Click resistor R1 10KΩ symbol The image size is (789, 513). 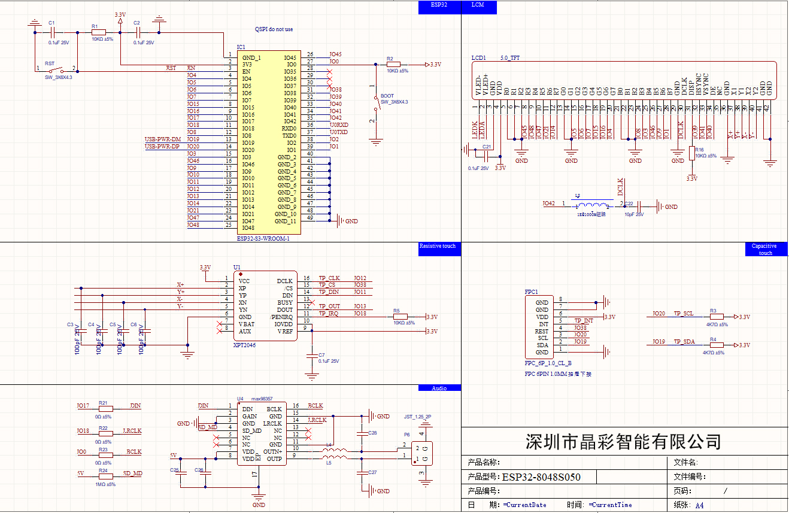(x=99, y=32)
